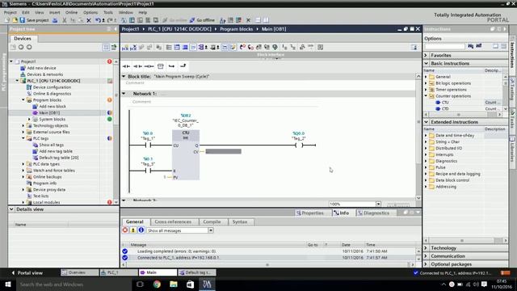Switch to the Syntax tab
This screenshot has height=291, width=517.
(x=240, y=221)
